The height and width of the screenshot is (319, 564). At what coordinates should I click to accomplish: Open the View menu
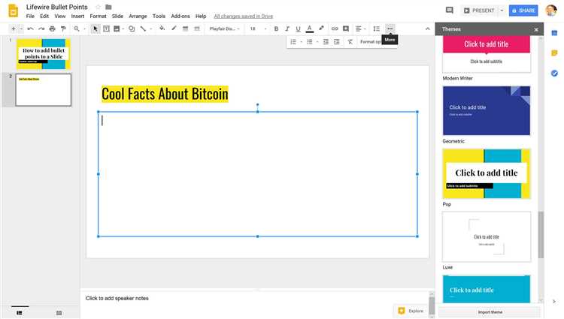pos(60,17)
